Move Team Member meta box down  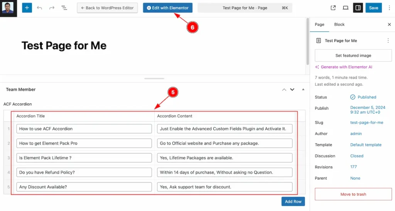pyautogui.click(x=292, y=90)
